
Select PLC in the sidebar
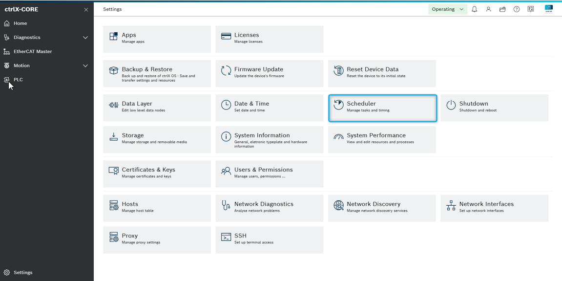click(x=18, y=80)
